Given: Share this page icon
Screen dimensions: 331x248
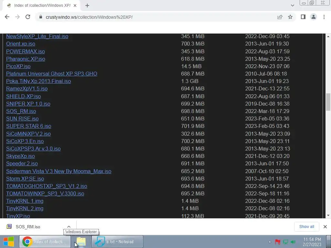Looking at the screenshot, I should (280, 17).
